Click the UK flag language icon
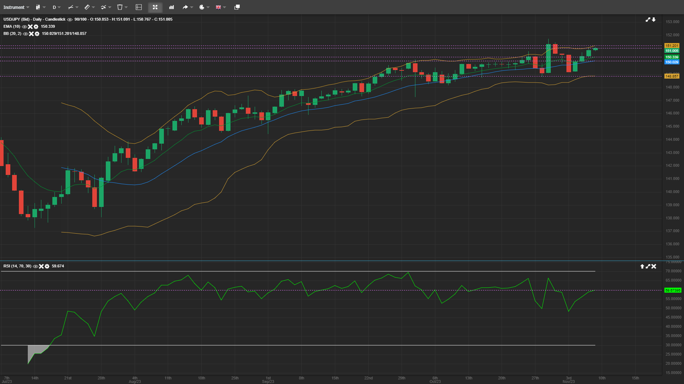 [x=218, y=7]
